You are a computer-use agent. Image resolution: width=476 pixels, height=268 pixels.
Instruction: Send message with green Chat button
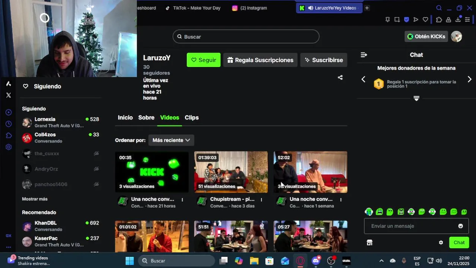coord(459,243)
